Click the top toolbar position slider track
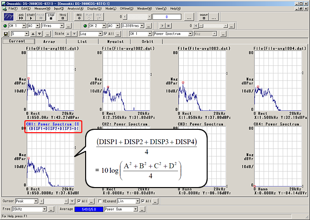310x220 pixels. click(x=137, y=17)
